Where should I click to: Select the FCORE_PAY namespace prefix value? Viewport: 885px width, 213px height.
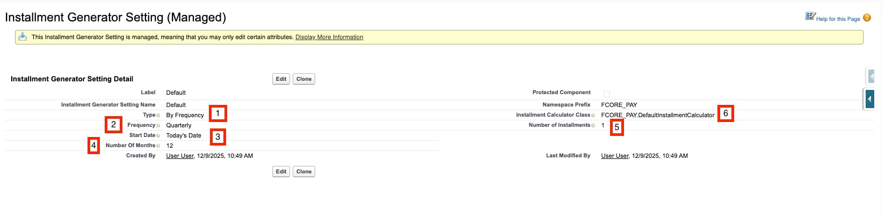(x=619, y=105)
